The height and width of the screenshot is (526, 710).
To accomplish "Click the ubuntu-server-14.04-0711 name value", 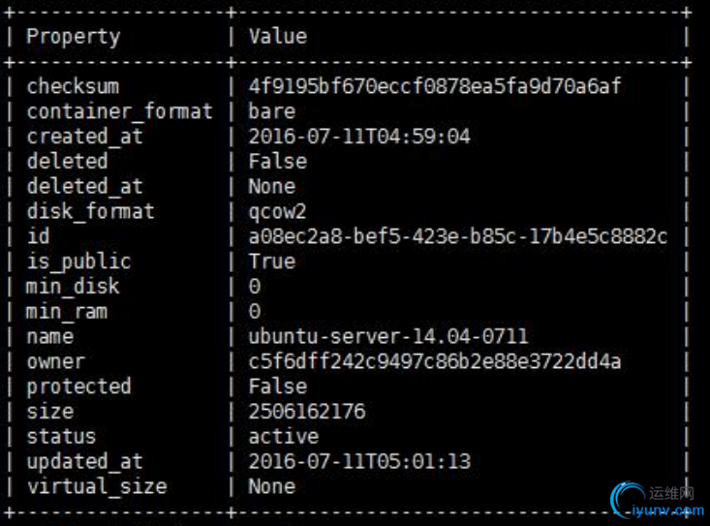I will (x=388, y=336).
